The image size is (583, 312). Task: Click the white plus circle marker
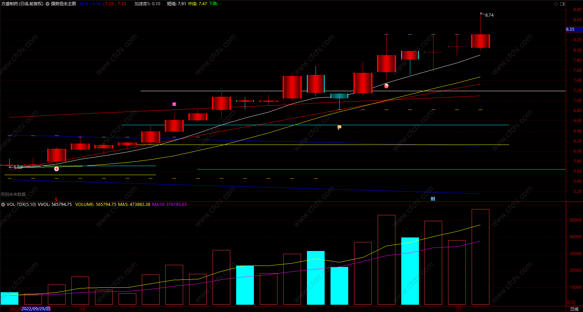pyautogui.click(x=57, y=169)
